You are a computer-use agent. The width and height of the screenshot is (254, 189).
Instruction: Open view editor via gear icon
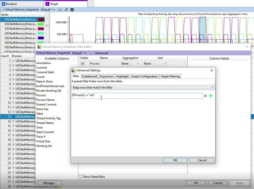click(72, 10)
